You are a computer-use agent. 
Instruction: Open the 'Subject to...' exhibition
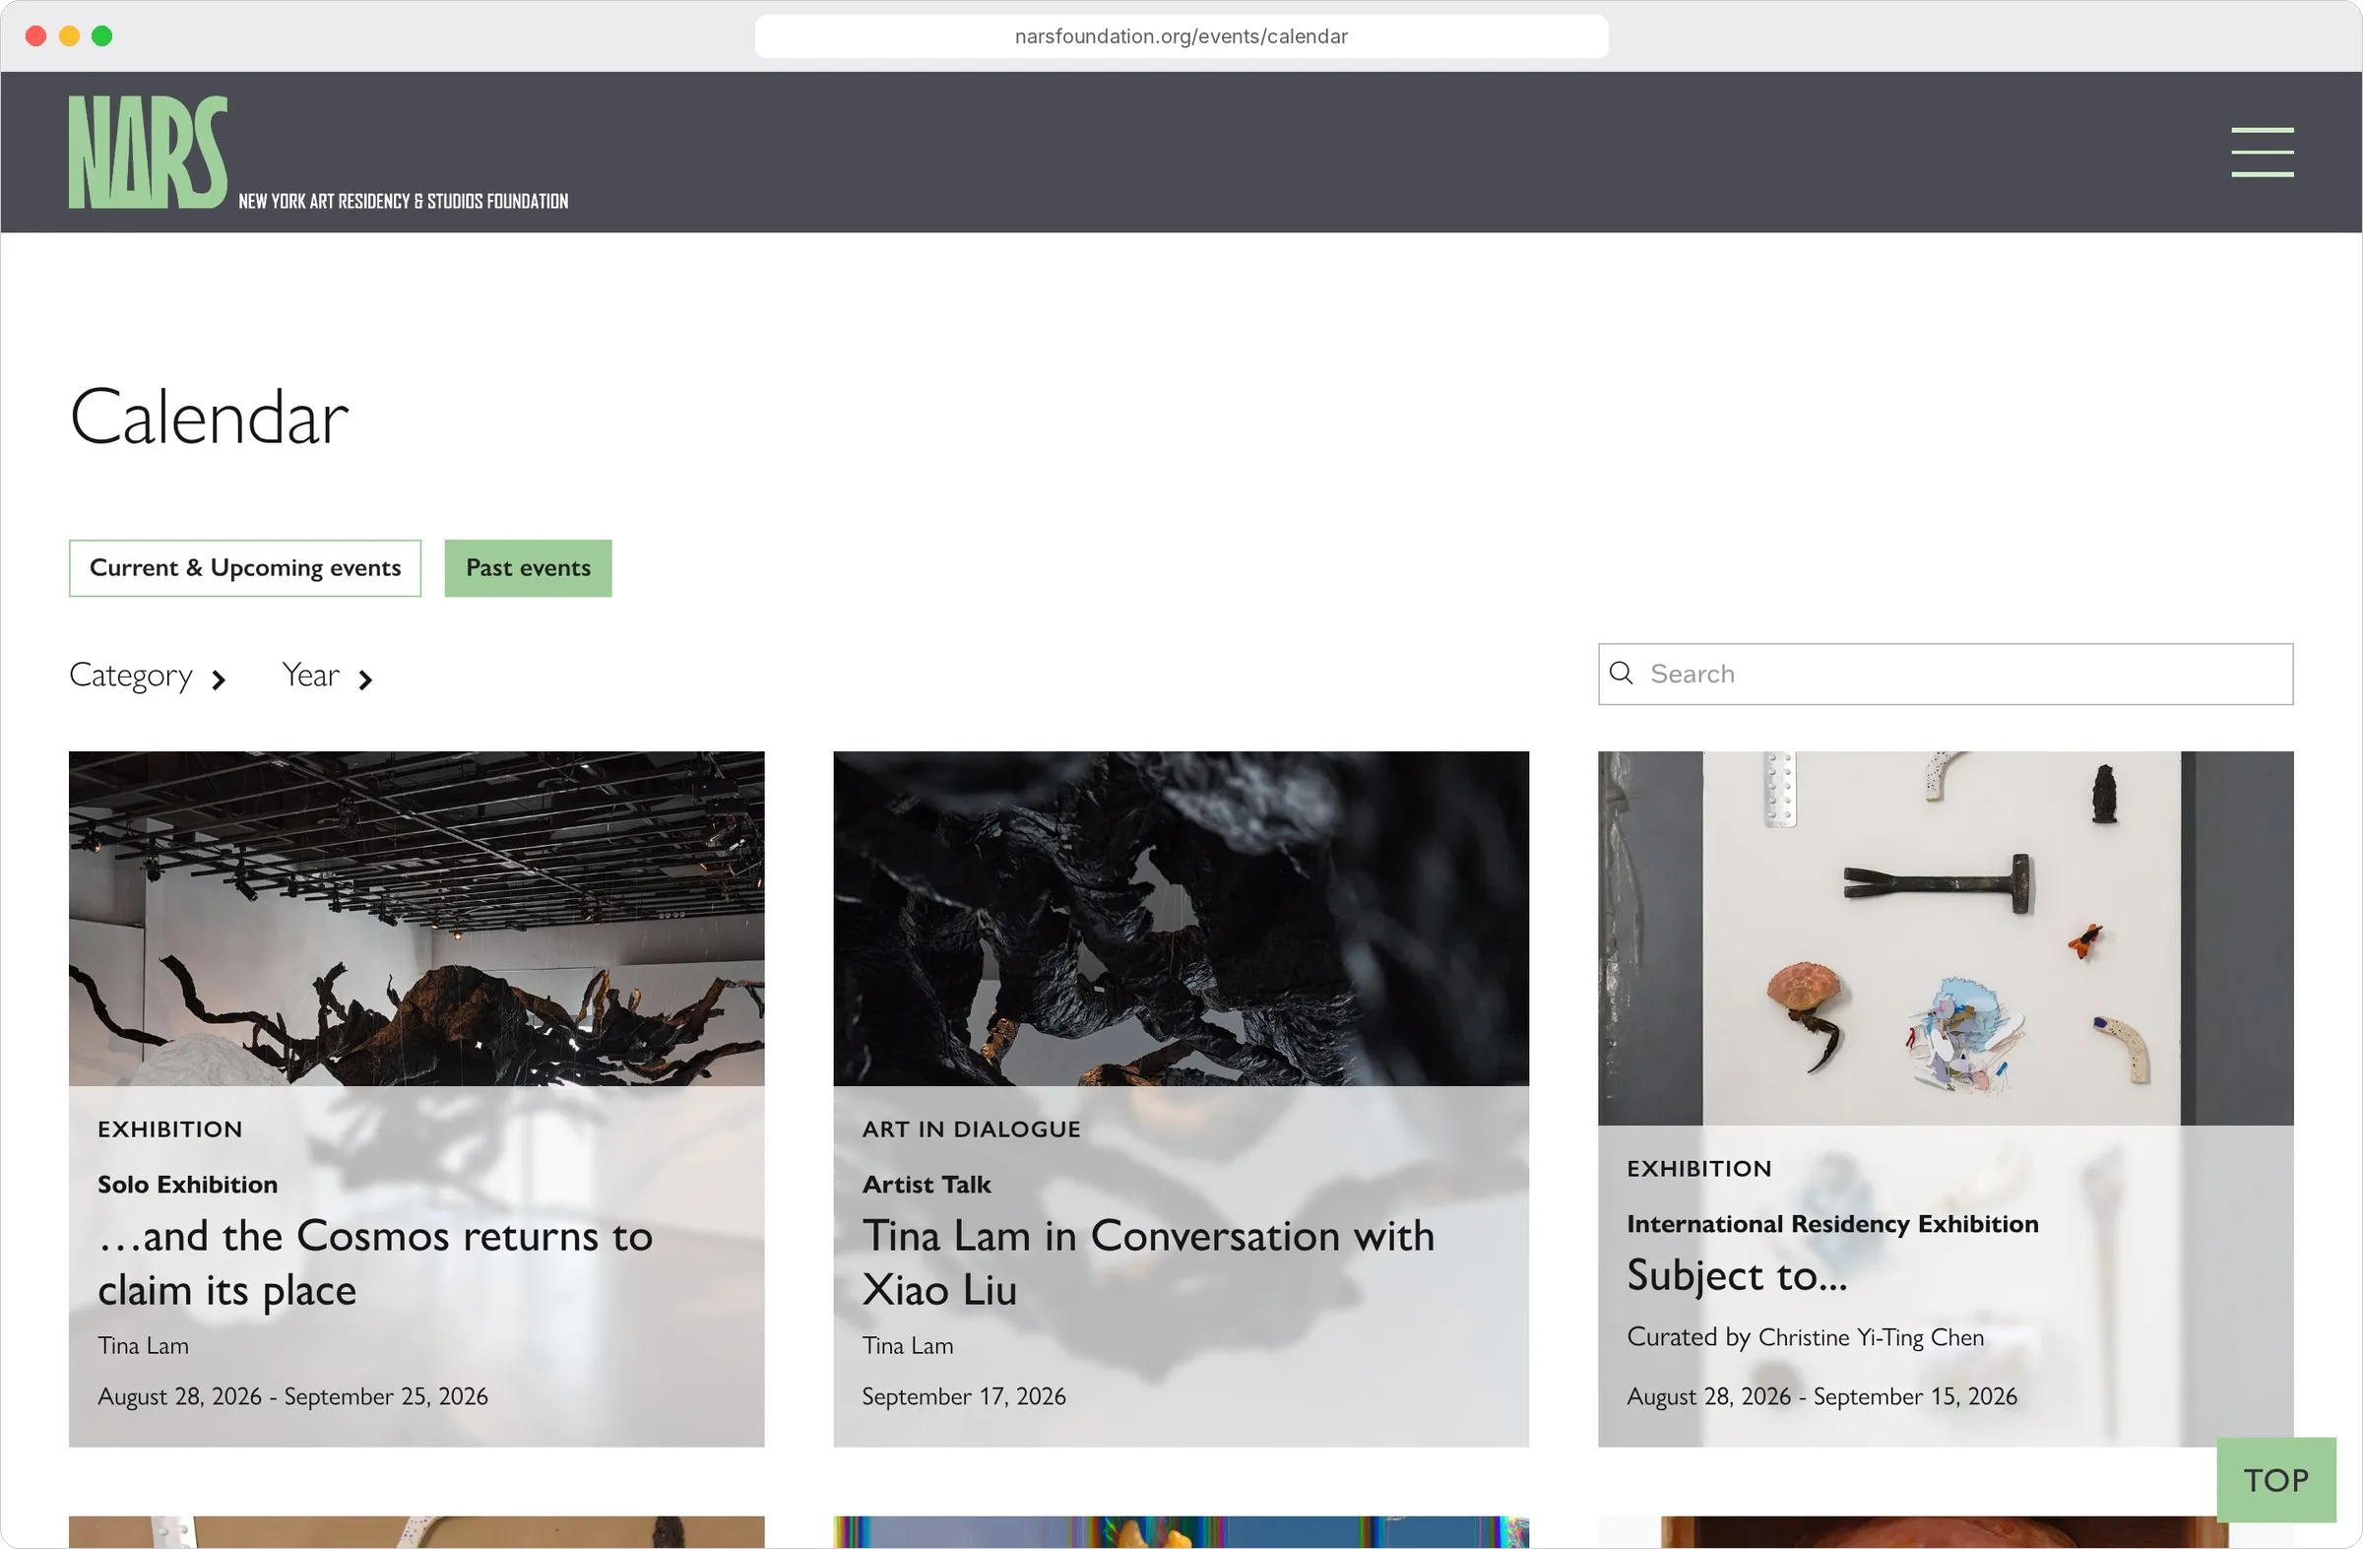pyautogui.click(x=1737, y=1276)
